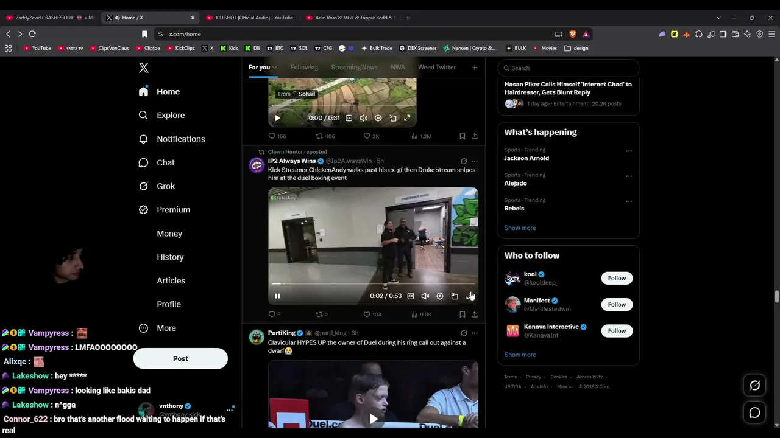
Task: Click the Brave Shields lion icon
Action: (x=573, y=34)
